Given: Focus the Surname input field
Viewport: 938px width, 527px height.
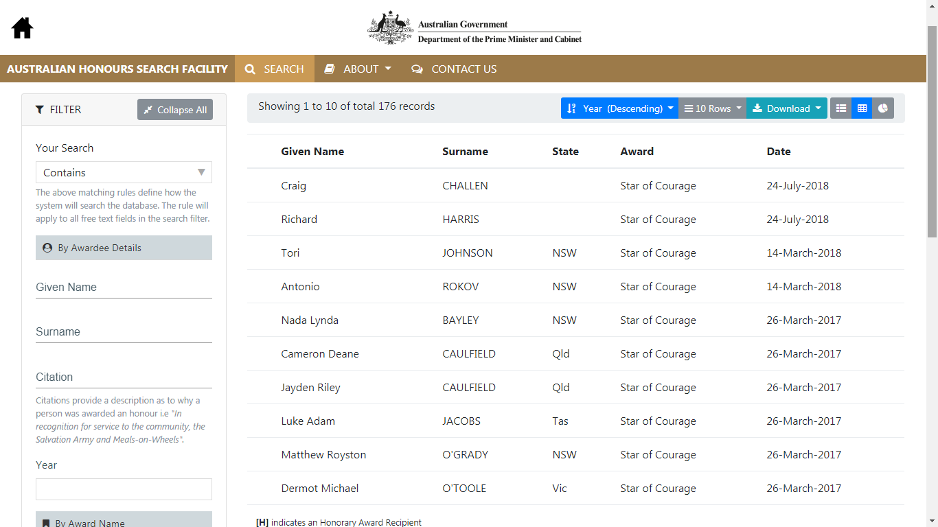Looking at the screenshot, I should [x=124, y=331].
